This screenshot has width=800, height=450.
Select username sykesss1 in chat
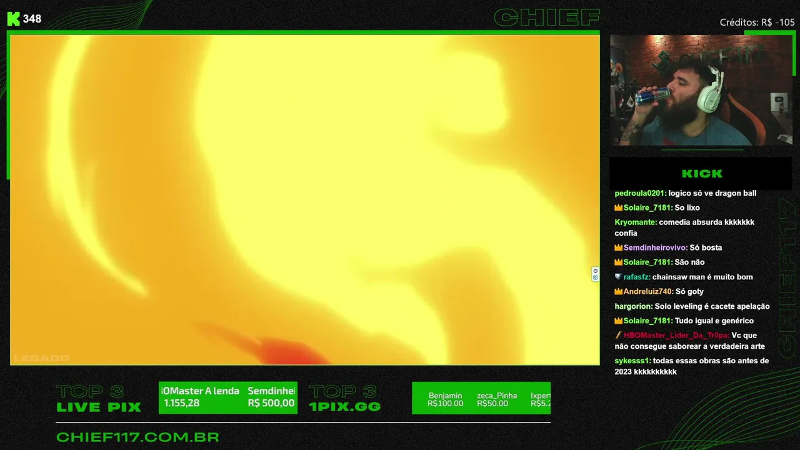632,361
